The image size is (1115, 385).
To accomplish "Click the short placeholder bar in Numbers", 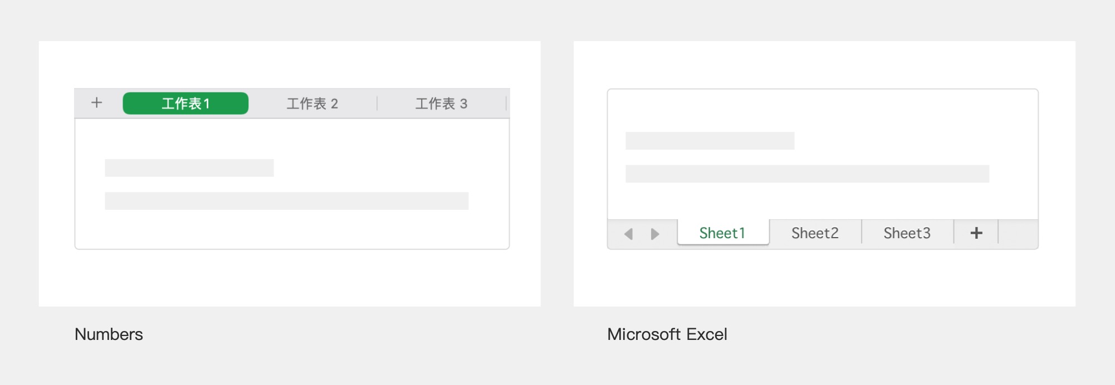I will coord(189,168).
